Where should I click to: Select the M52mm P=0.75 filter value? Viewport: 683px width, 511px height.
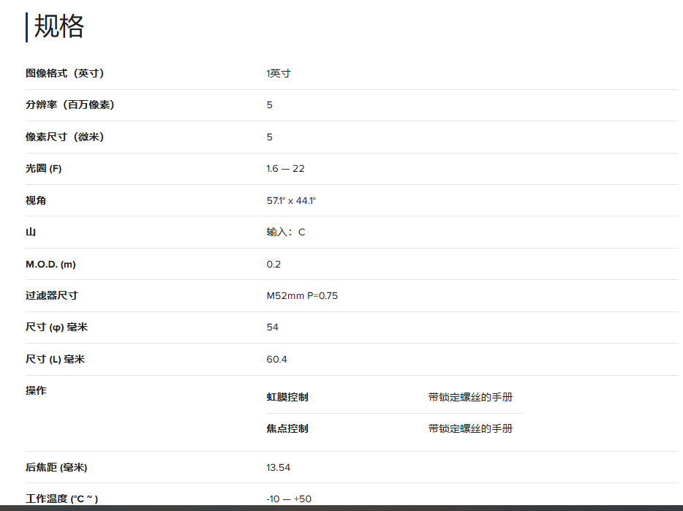tap(302, 296)
